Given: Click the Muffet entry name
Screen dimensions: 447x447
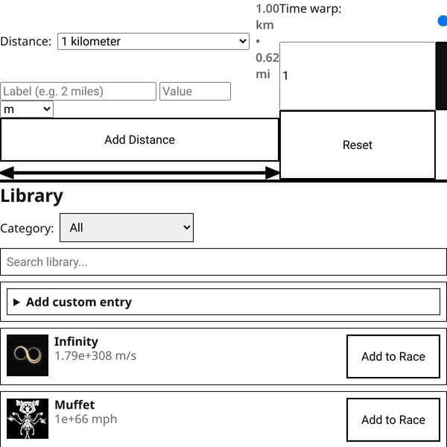Looking at the screenshot, I should tap(74, 405).
